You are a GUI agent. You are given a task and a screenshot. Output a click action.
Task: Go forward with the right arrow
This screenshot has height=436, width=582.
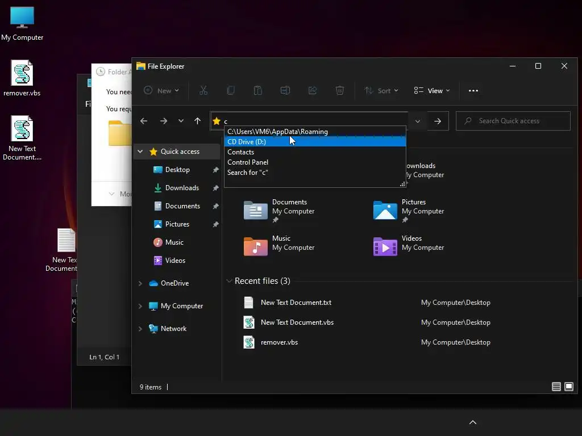[163, 121]
